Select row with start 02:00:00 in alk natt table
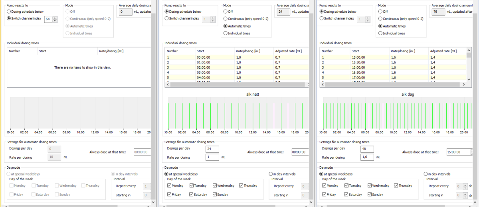The image size is (479, 207). (237, 68)
